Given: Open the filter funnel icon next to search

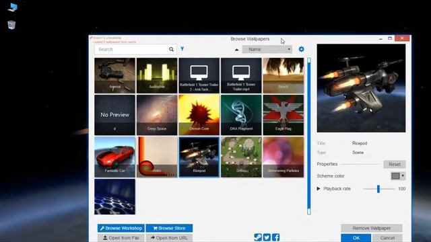Looking at the screenshot, I should pyautogui.click(x=183, y=49).
